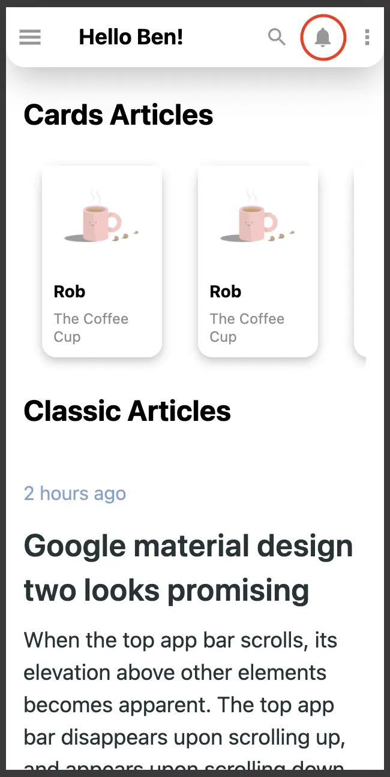The image size is (390, 777).
Task: Select the Classic Articles heading
Action: point(127,411)
